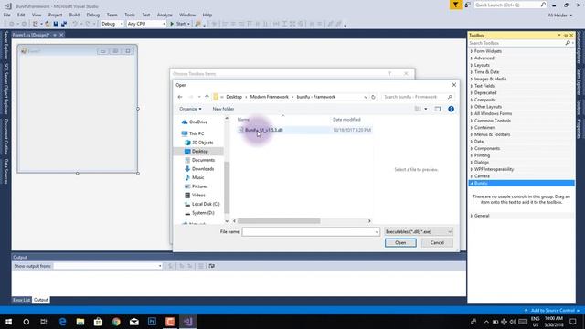Toggle the preview pane icon
Viewport: 585px width, 329px height.
tap(438, 109)
